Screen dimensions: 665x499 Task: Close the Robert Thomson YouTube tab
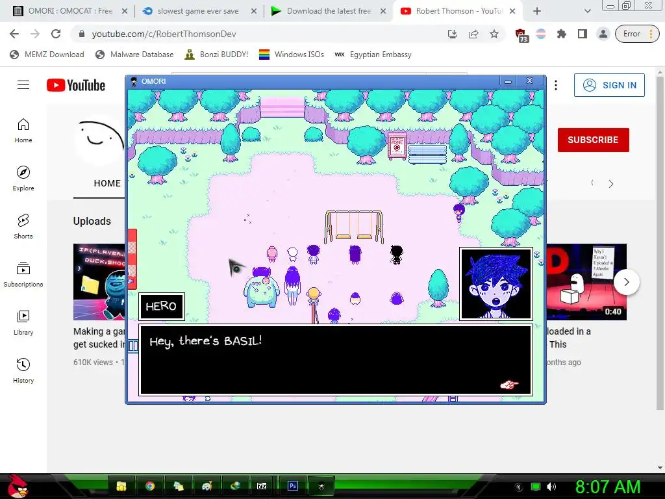[512, 11]
